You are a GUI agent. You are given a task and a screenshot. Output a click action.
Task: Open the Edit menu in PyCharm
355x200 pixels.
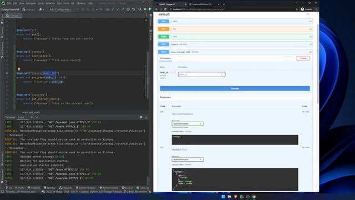[x=15, y=3]
